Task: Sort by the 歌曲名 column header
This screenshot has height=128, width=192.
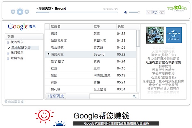Action: pyautogui.click(x=71, y=27)
